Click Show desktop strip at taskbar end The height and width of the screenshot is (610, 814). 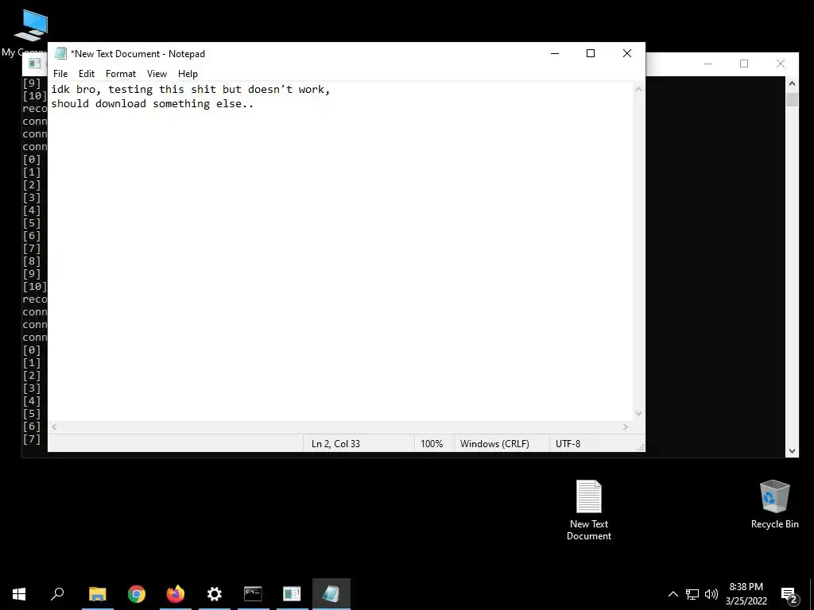pos(812,594)
